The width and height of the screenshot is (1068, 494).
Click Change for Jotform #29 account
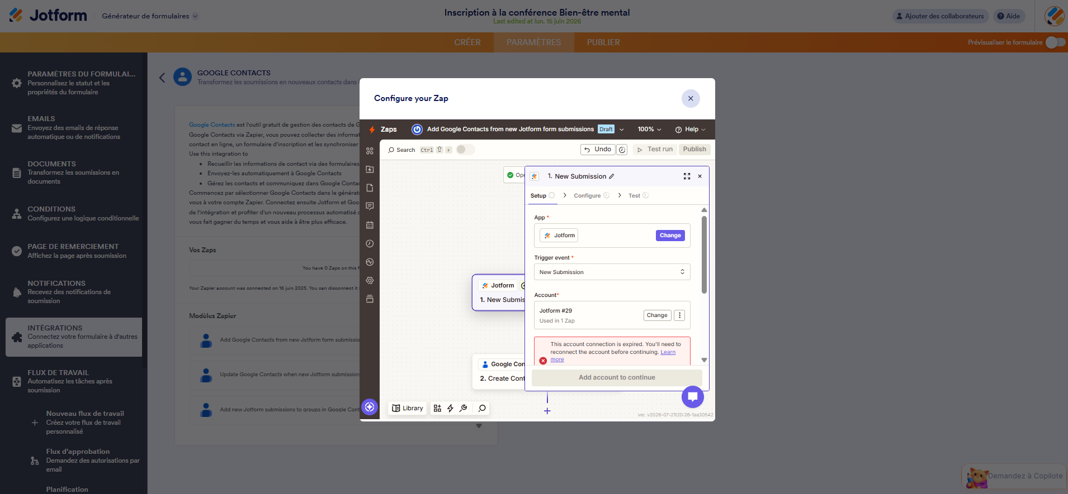pos(657,315)
